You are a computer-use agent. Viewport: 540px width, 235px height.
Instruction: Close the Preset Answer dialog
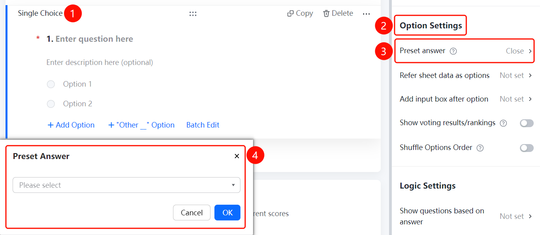(237, 156)
